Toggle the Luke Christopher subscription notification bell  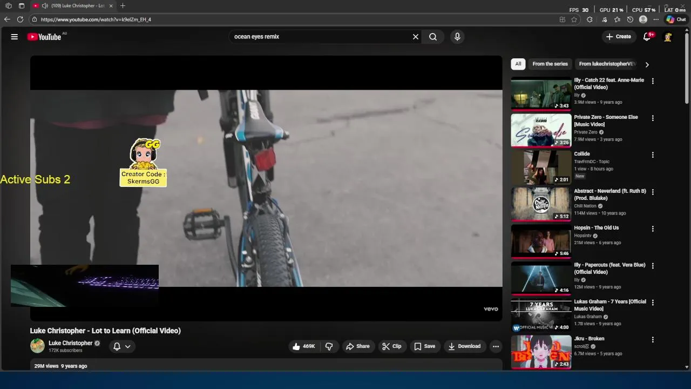tap(117, 346)
